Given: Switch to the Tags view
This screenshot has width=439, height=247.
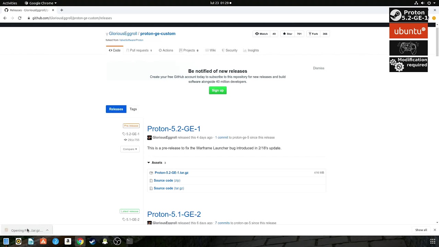Looking at the screenshot, I should [x=133, y=109].
